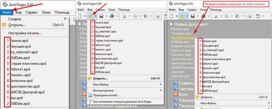
Task: Open Сервис menu in left window
Action: pos(32,12)
